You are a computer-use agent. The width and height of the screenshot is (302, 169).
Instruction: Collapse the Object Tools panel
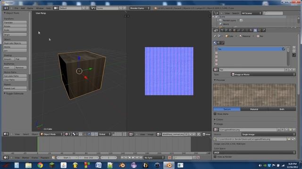pos(5,13)
